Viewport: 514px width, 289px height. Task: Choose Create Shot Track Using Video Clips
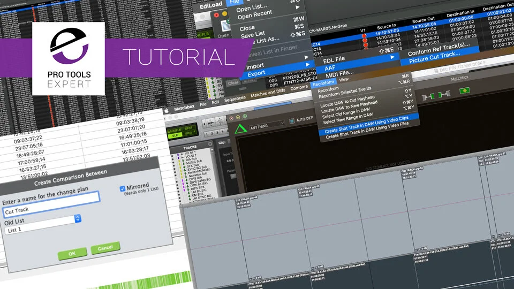(x=366, y=125)
